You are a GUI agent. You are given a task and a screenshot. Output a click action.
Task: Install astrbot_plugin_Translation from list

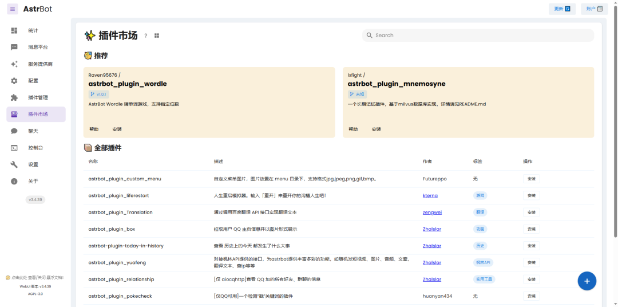tap(531, 212)
